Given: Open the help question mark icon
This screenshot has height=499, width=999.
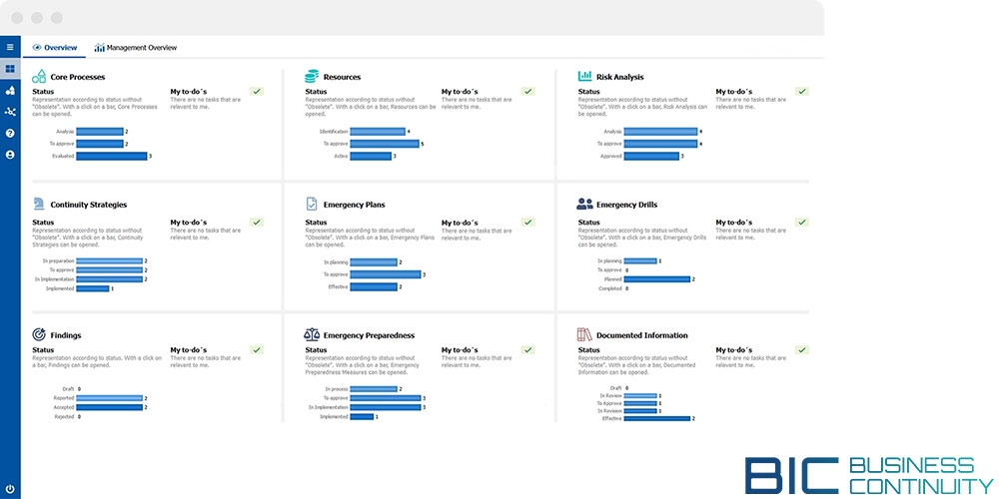Looking at the screenshot, I should (x=10, y=133).
